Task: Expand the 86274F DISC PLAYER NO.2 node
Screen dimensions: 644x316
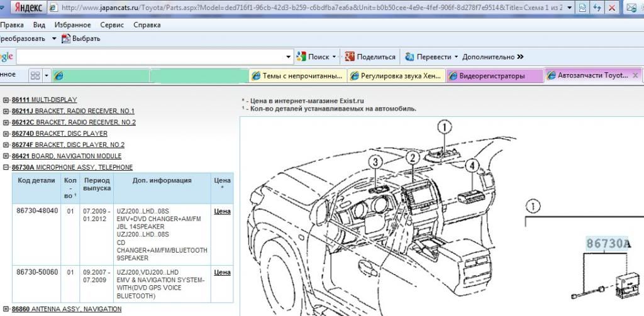Action: [x=6, y=145]
